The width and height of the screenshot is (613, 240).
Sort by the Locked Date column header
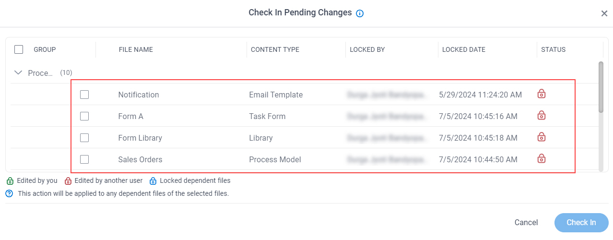point(464,49)
